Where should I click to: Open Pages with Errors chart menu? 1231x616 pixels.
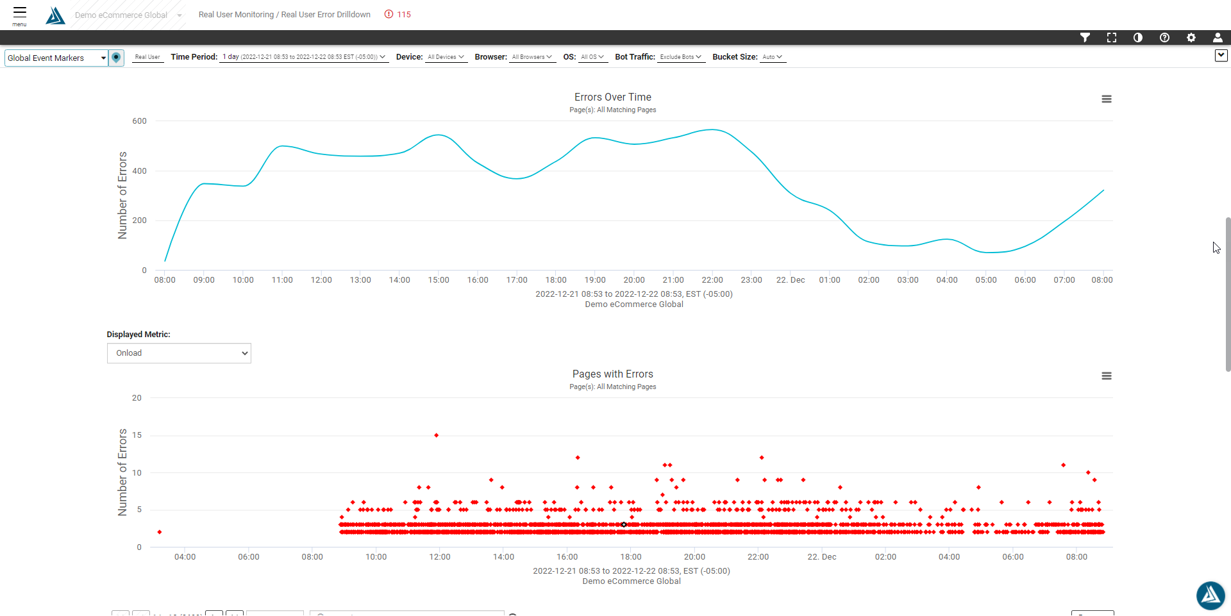pos(1107,376)
